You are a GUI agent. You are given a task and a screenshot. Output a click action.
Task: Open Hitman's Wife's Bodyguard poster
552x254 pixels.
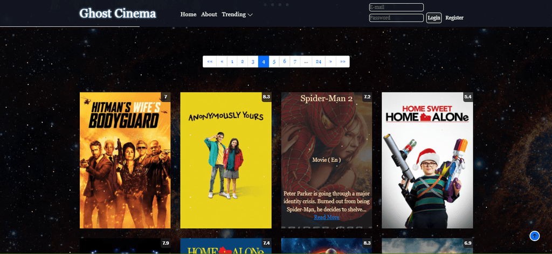coord(125,160)
